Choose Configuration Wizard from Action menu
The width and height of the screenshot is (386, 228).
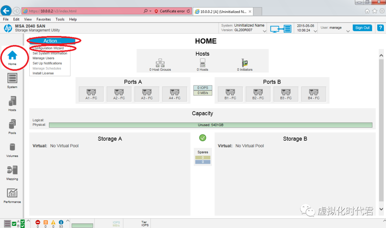[x=48, y=48]
